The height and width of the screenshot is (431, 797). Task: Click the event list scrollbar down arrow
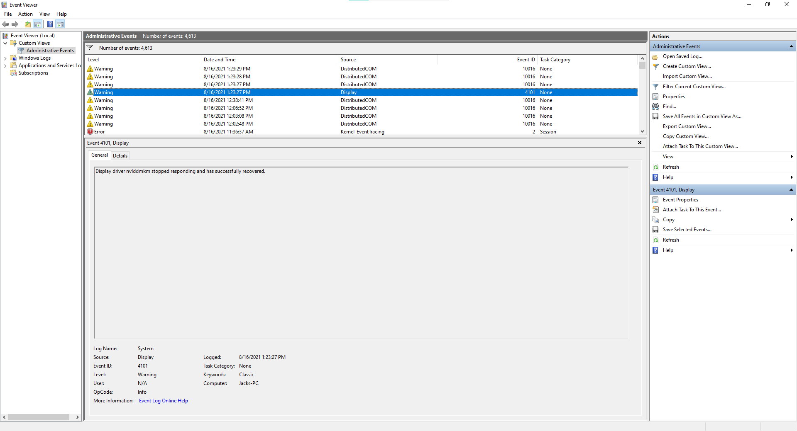[642, 131]
